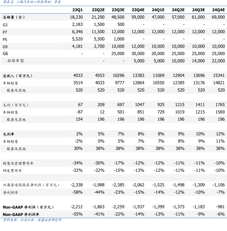
Task: Click the 总收入（百万元）row label
Action: pyautogui.click(x=18, y=76)
